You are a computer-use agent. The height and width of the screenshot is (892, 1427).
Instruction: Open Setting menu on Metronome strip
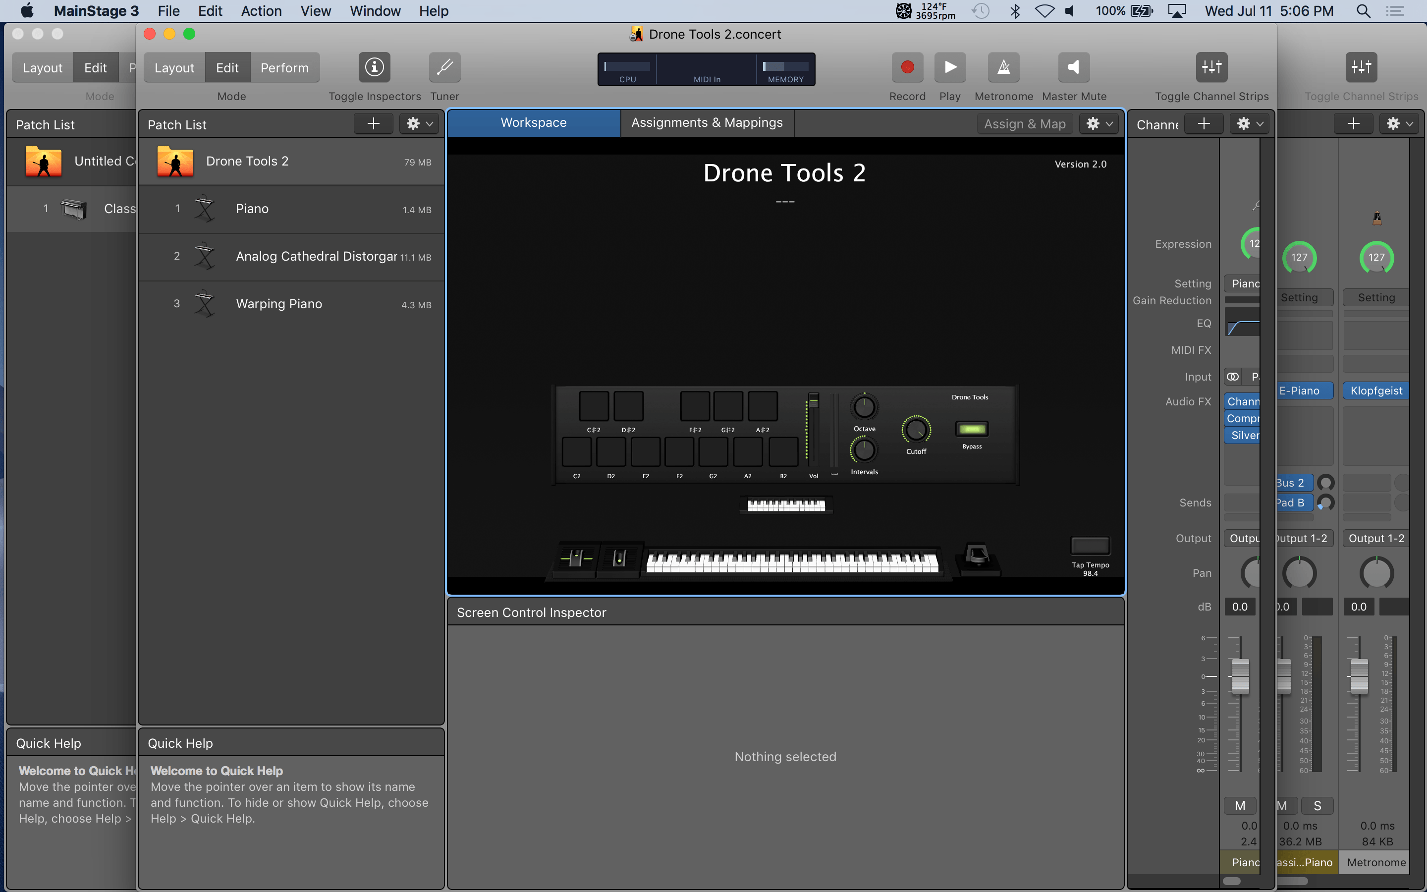[x=1376, y=298]
